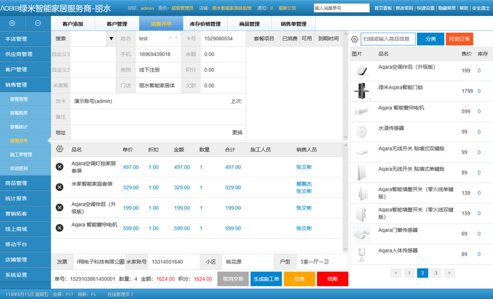Expand 商品管理 sidebar section

[26, 183]
